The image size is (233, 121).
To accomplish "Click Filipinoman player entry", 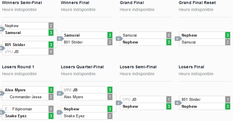I will coord(22,109).
